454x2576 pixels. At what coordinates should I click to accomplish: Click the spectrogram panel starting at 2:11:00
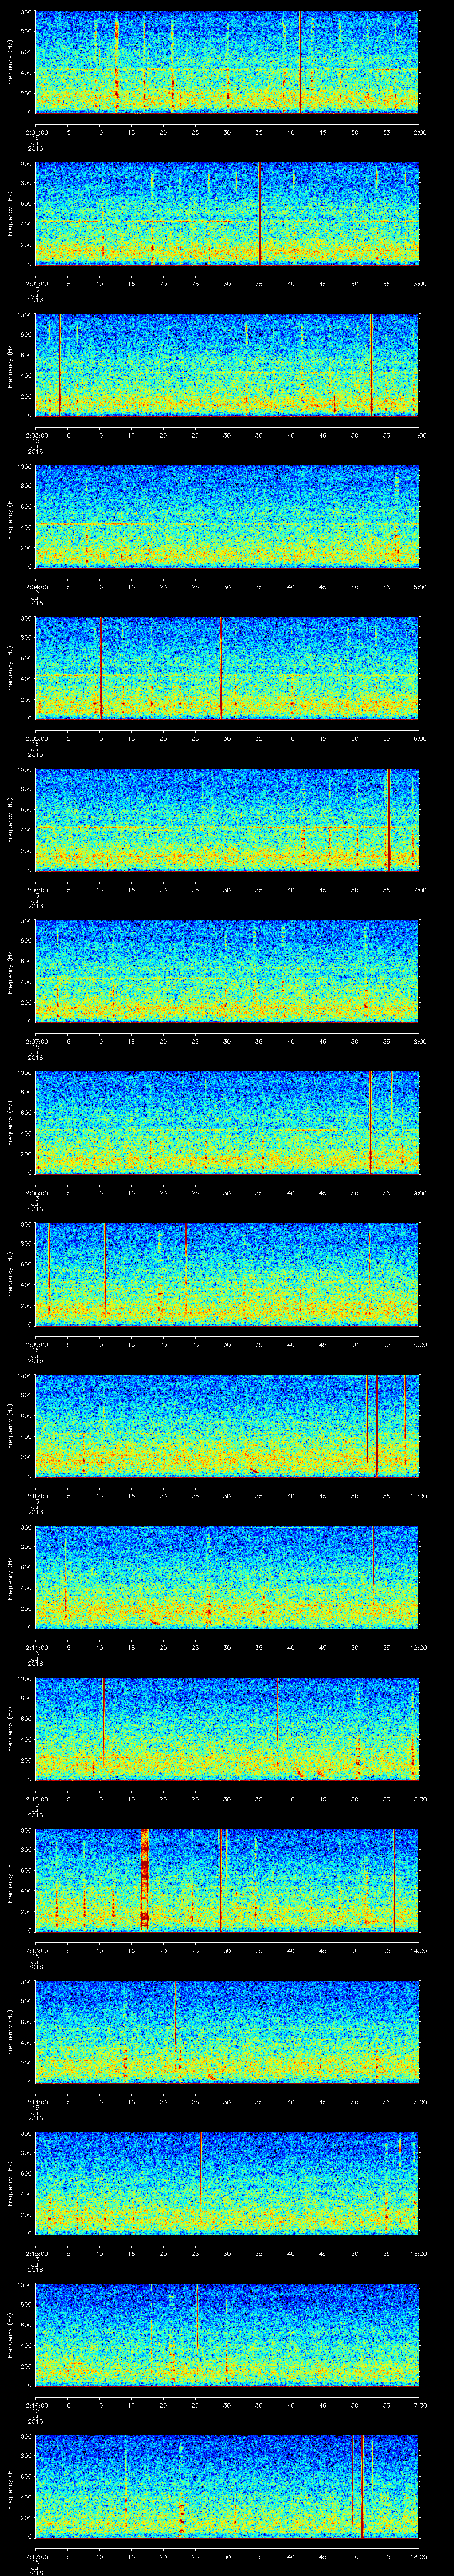[227, 1577]
